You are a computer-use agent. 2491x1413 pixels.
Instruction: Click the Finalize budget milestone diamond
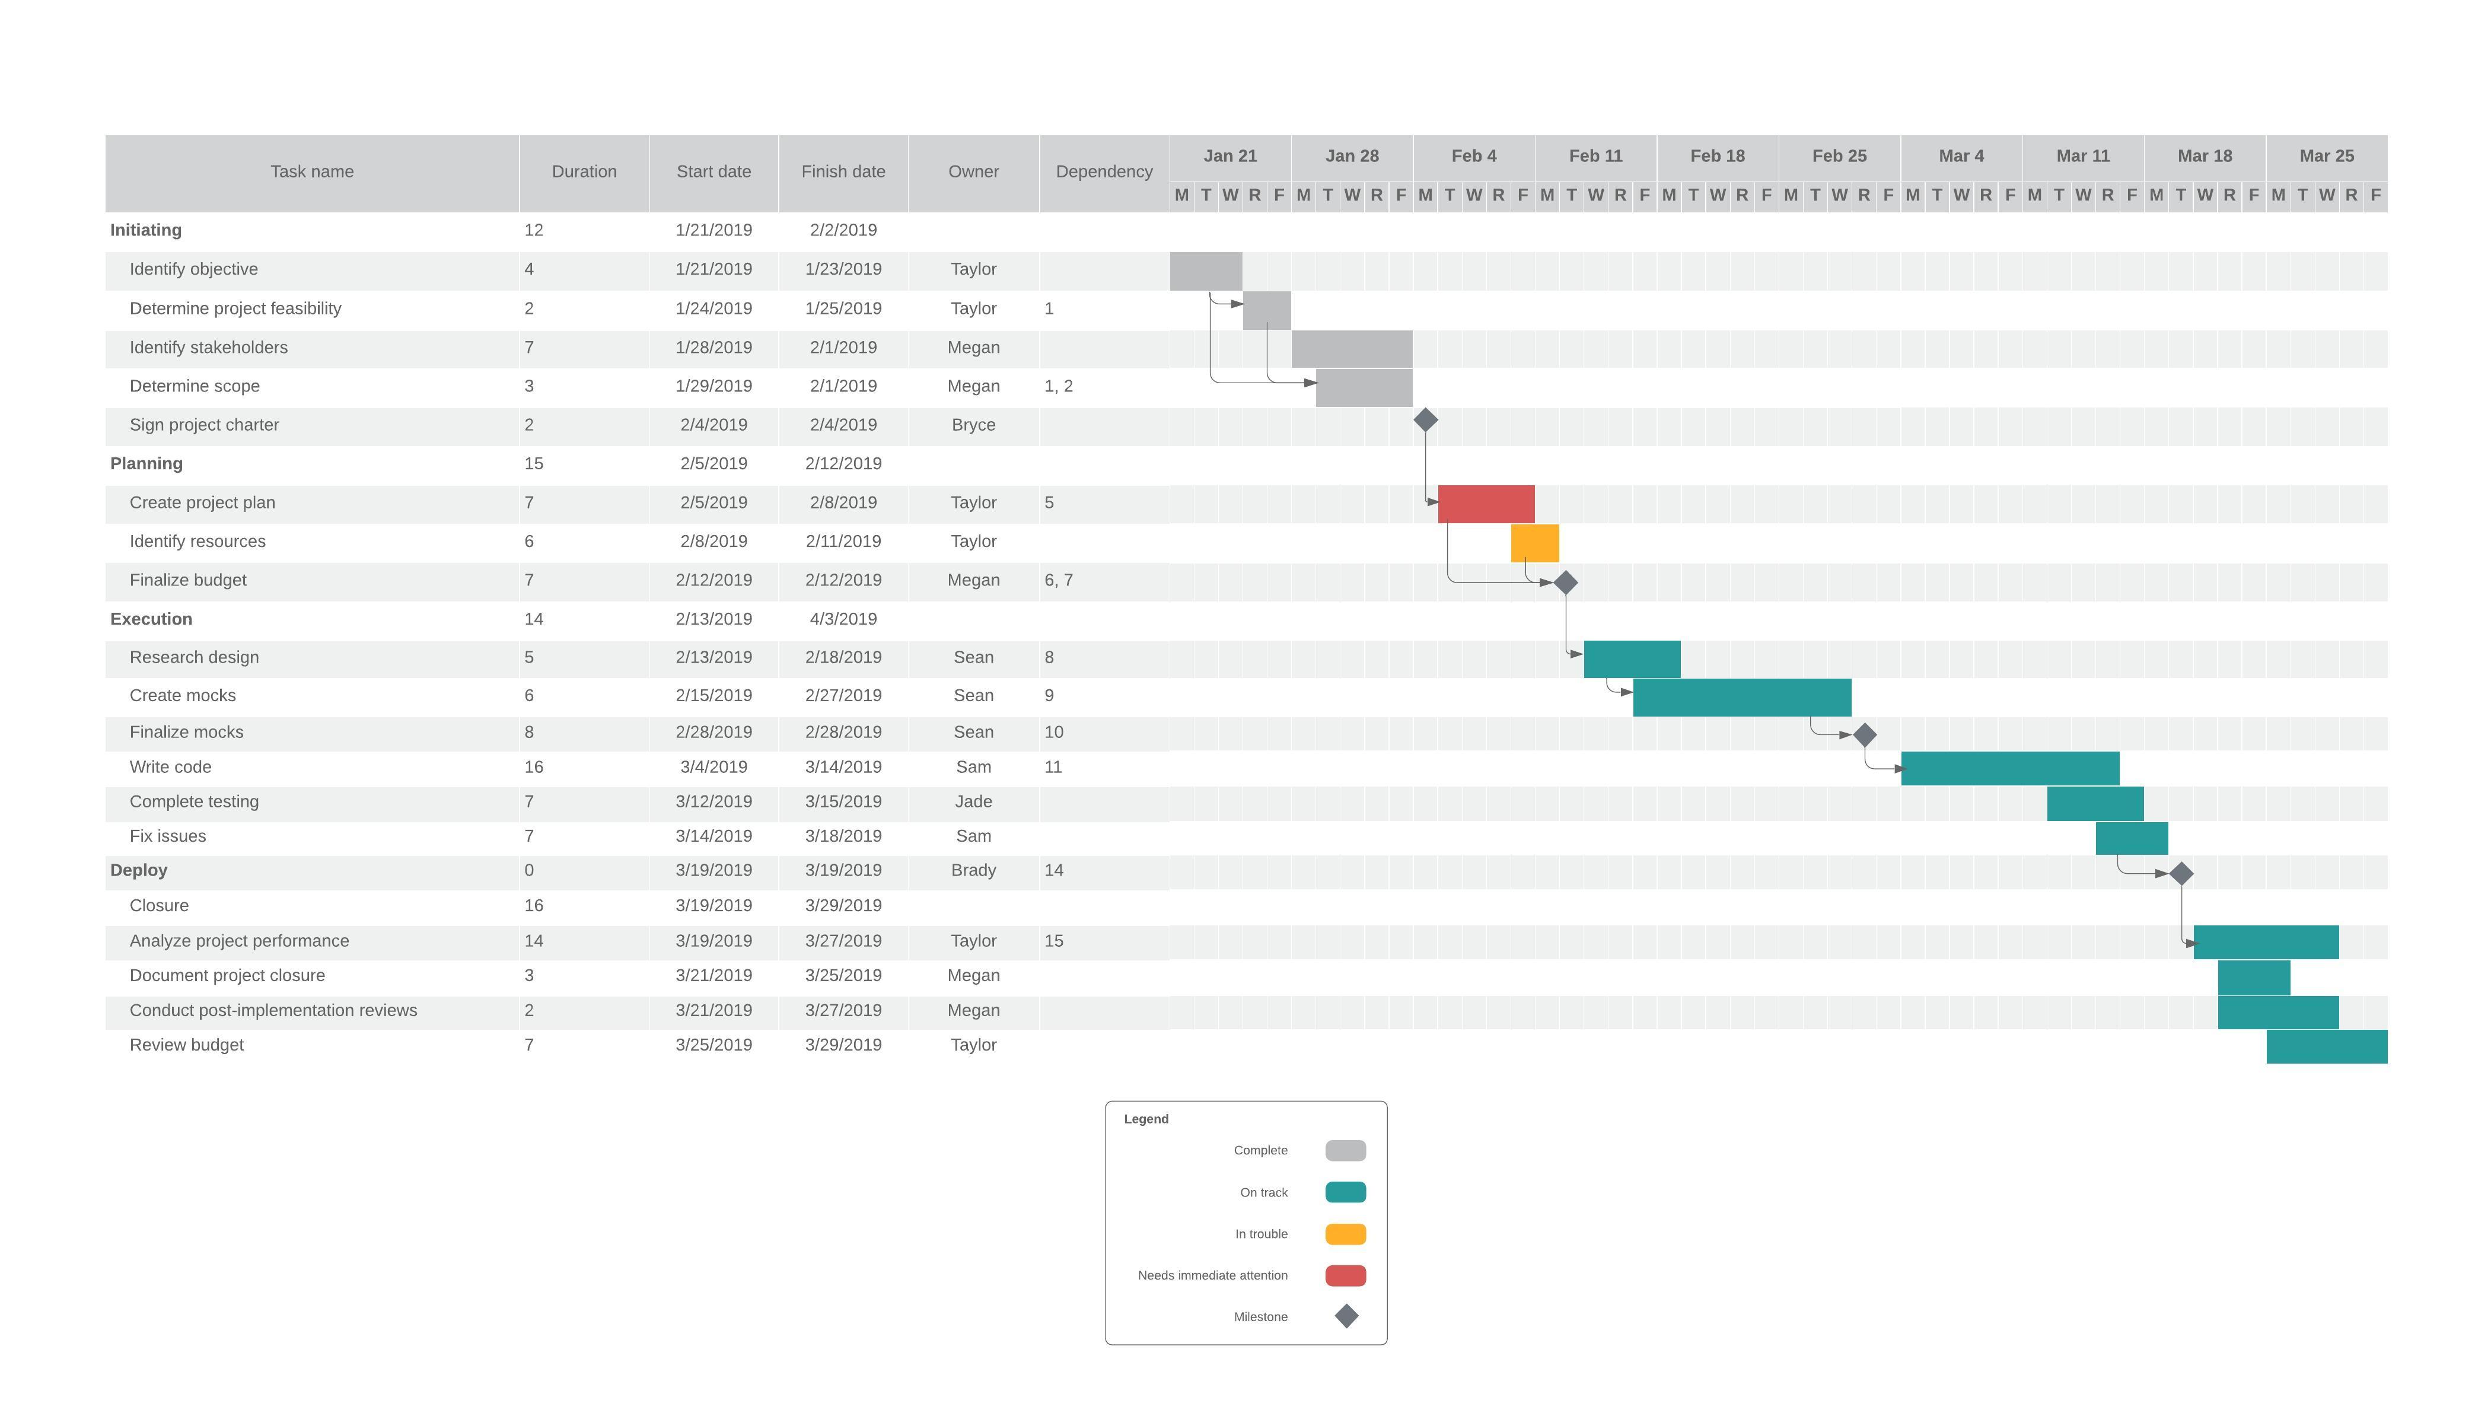point(1565,583)
